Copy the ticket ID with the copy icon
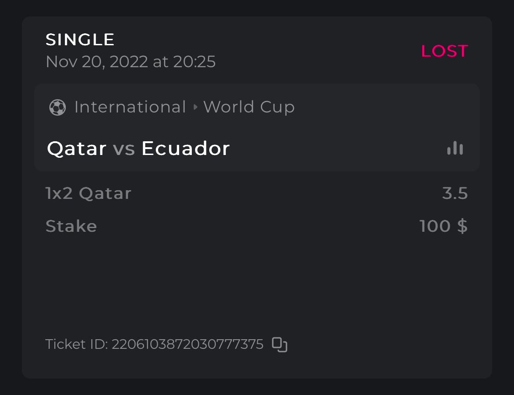Screen dimensions: 514x395 click(280, 344)
